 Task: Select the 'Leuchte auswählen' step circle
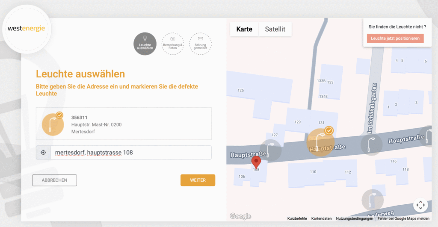[x=145, y=44]
